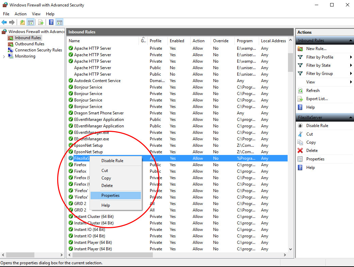Click the Up one level folder icon
354x267 pixels.
(22, 22)
